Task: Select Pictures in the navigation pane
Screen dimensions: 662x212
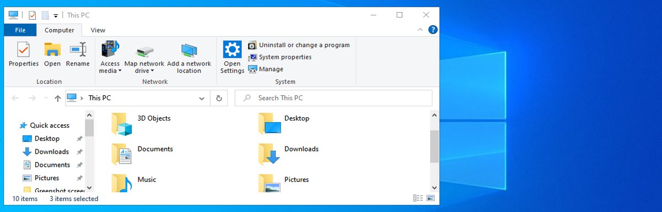Action: (47, 178)
